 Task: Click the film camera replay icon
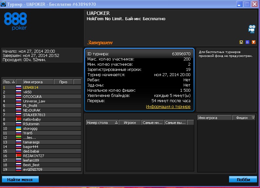(252, 29)
